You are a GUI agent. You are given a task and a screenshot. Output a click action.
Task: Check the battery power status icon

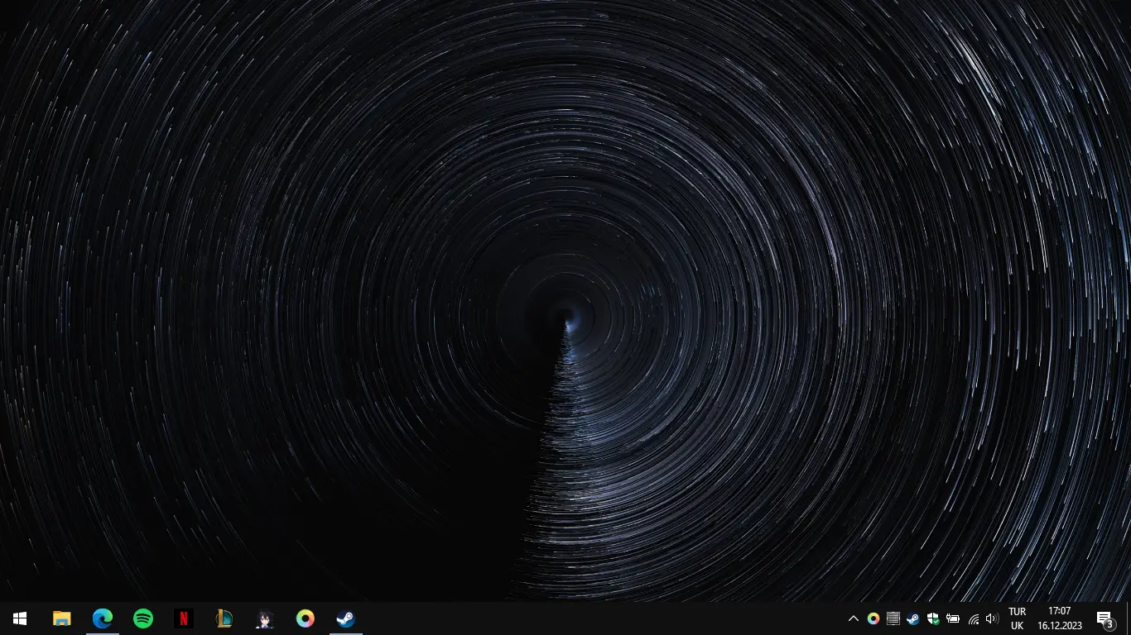pyautogui.click(x=953, y=618)
